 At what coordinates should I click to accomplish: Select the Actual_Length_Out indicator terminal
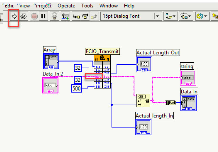click(x=144, y=64)
